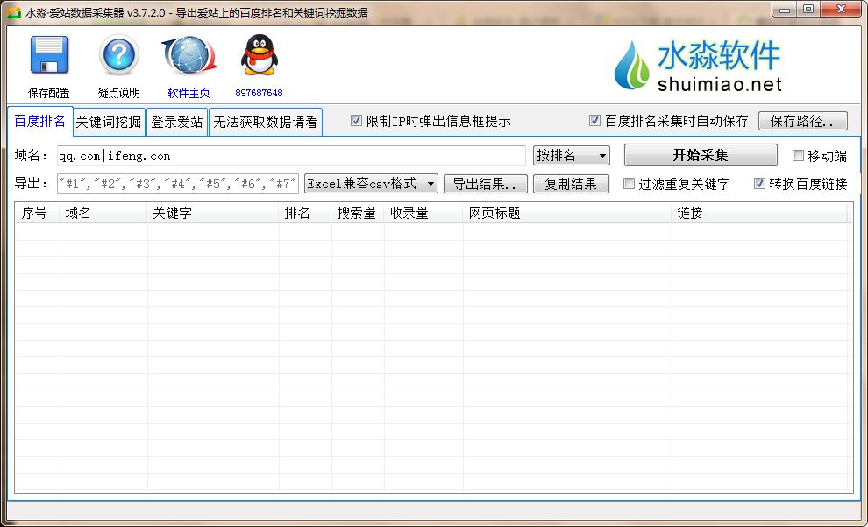Screen dimensions: 868x527
Task: Switch to the 百度排名 tab
Action: (39, 121)
